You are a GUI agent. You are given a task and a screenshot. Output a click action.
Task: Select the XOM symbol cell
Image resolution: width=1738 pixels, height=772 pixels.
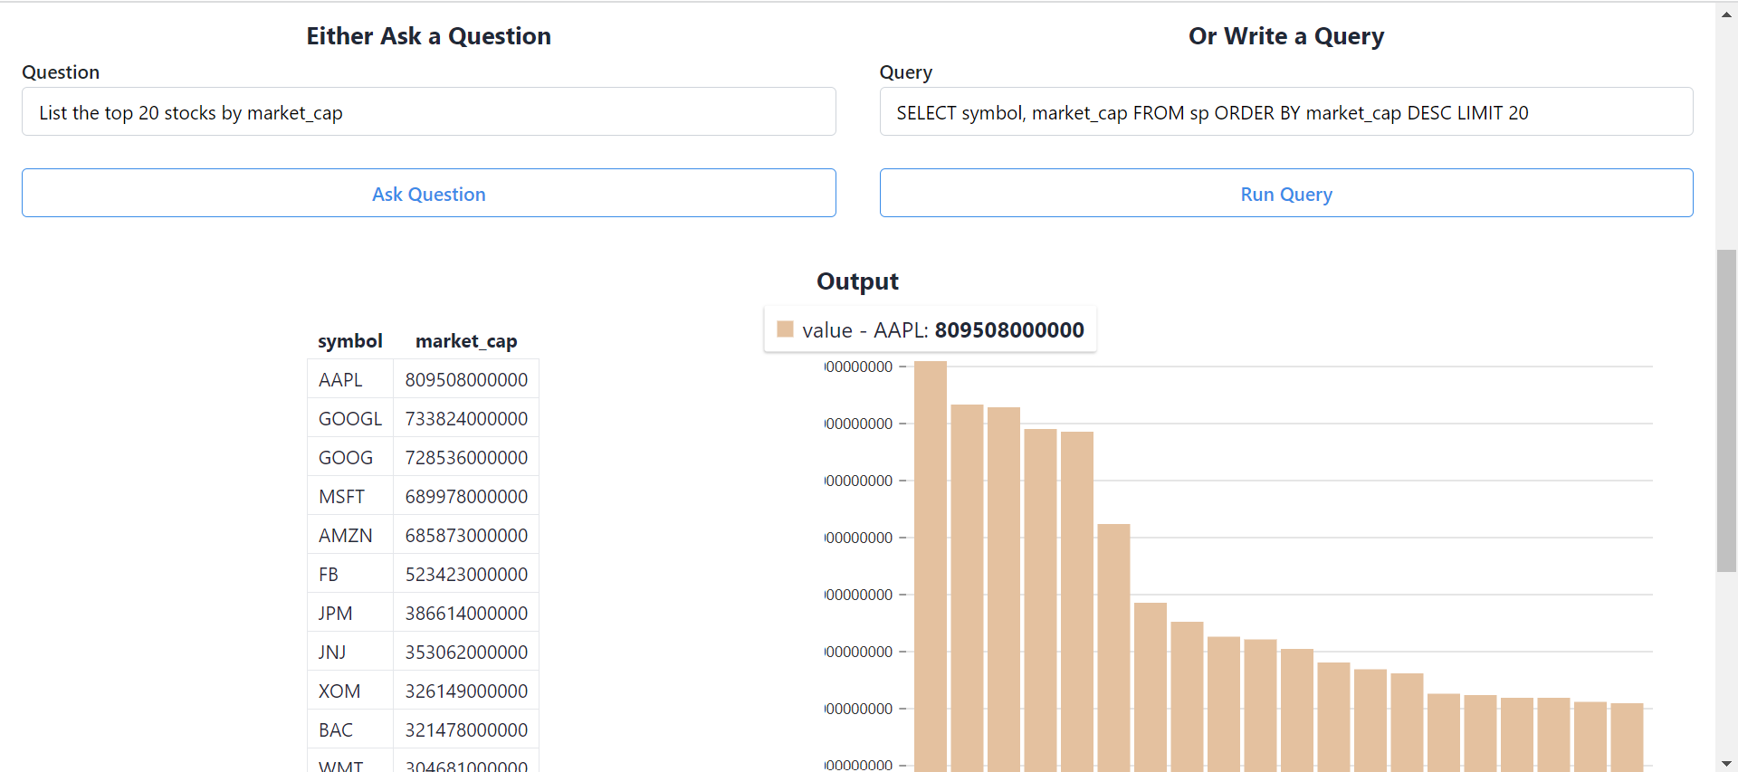click(x=350, y=691)
